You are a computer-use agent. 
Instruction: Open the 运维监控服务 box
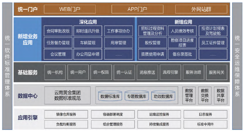159,114
